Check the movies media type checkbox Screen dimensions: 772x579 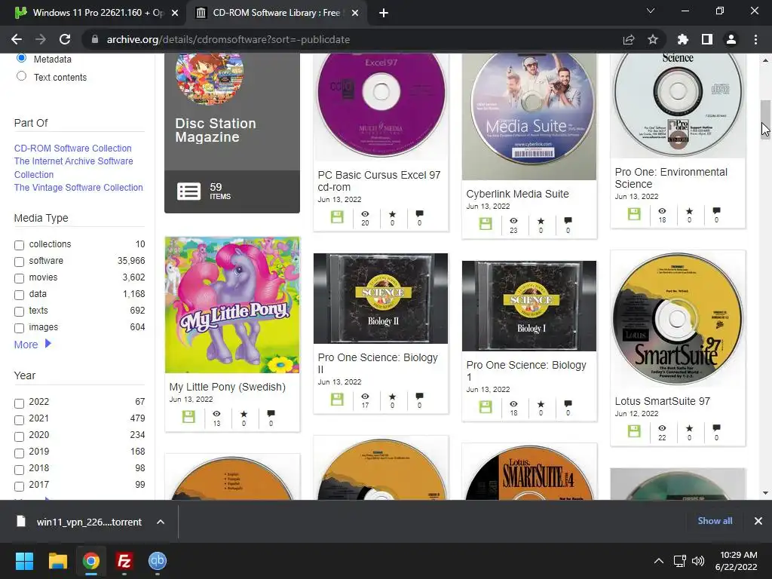coord(19,279)
